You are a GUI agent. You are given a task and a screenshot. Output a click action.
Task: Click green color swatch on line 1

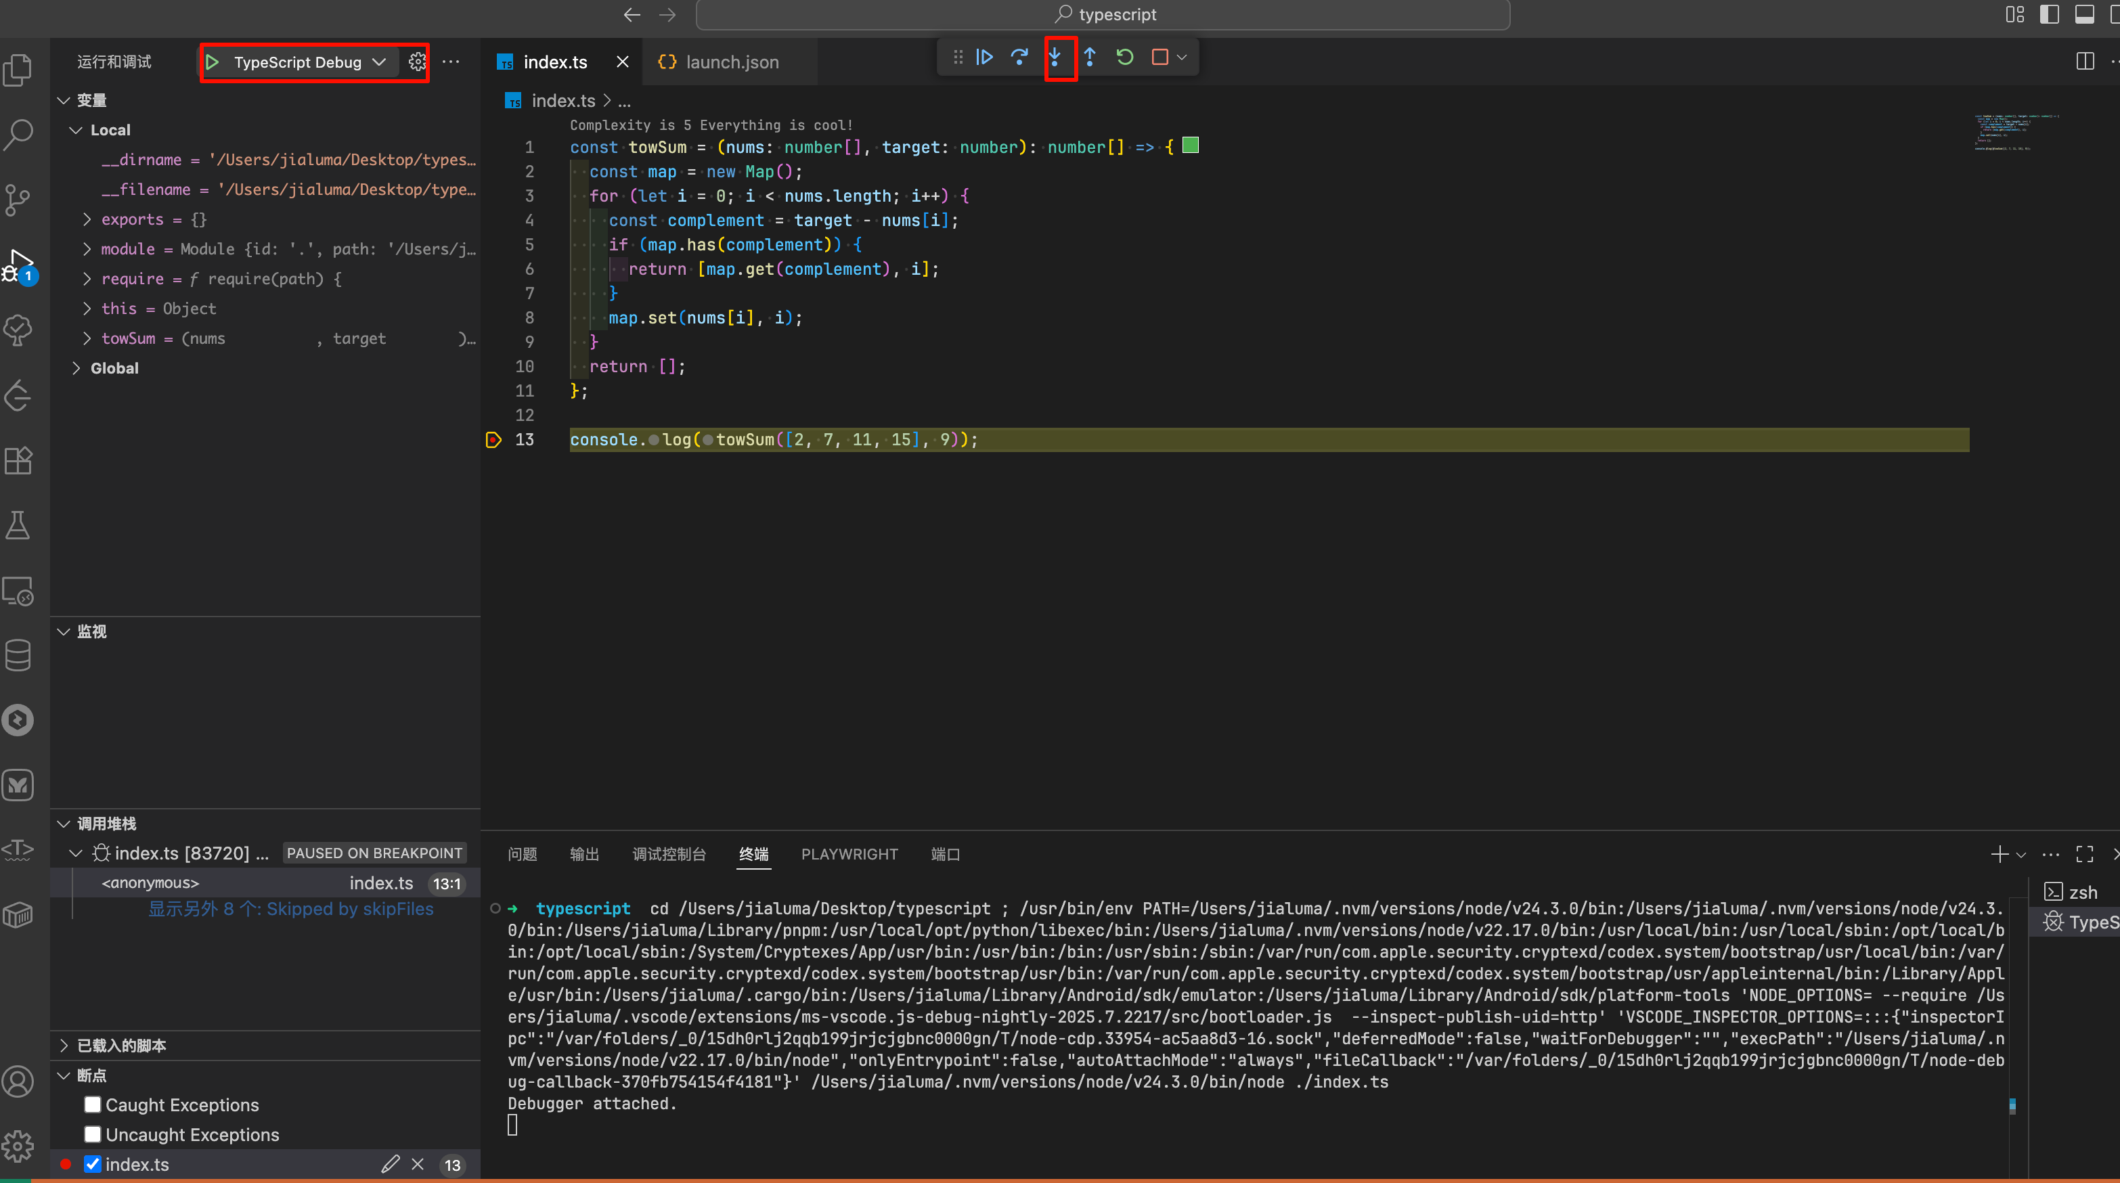[x=1190, y=146]
